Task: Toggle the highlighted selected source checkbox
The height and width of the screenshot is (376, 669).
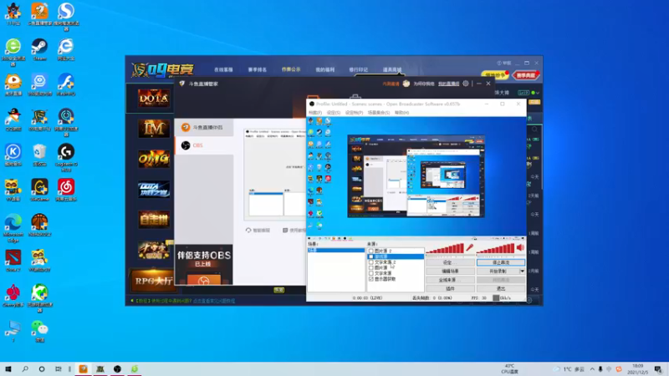Action: point(370,257)
